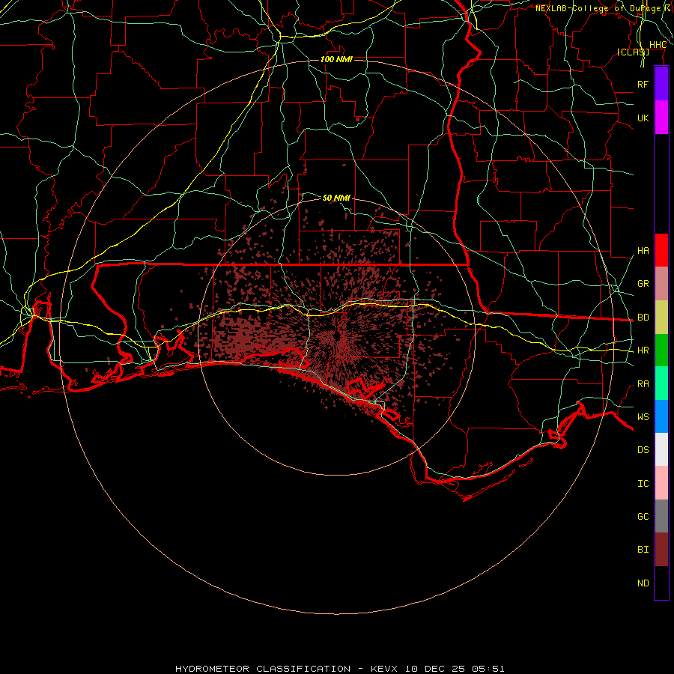Viewport: 674px width, 674px height.
Task: Click the "NEXLAB-College of DuPage" credit text
Action: pyautogui.click(x=598, y=8)
